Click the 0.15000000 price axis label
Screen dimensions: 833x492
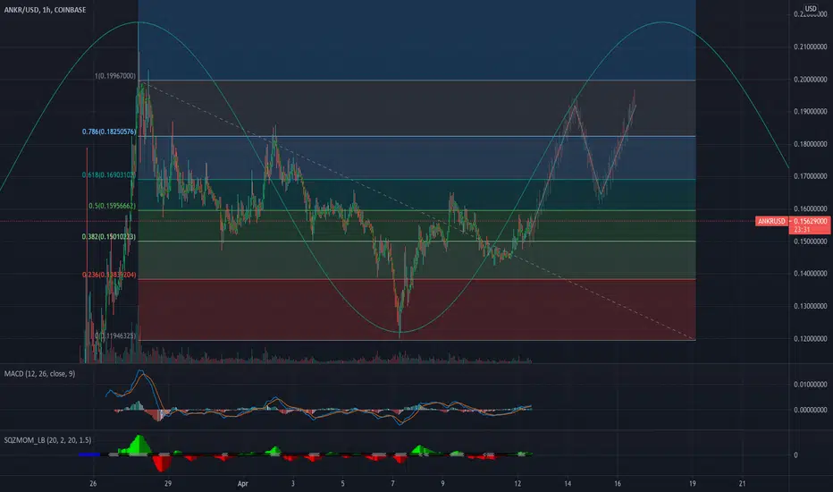(810, 242)
